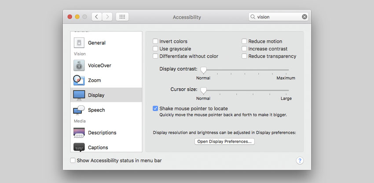Click the help question mark button
Viewport: 374px width, 183px height.
tap(300, 161)
